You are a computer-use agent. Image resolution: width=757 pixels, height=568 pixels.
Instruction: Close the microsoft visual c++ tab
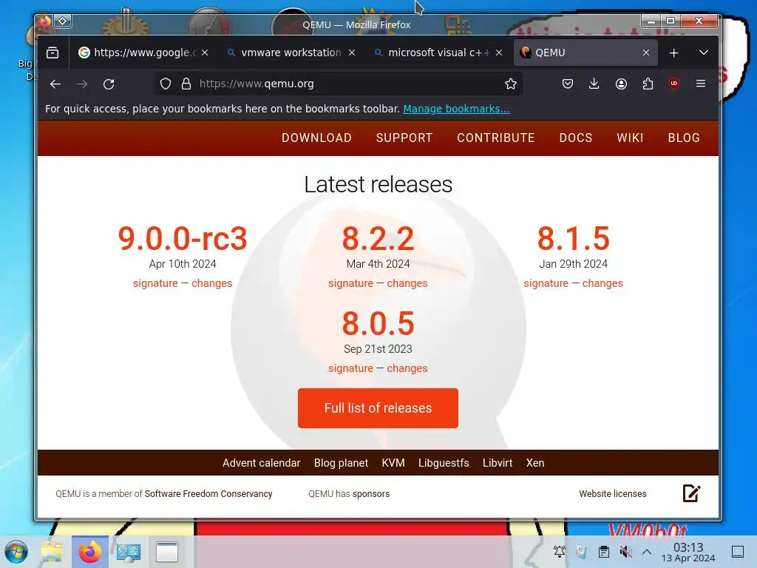click(x=499, y=53)
